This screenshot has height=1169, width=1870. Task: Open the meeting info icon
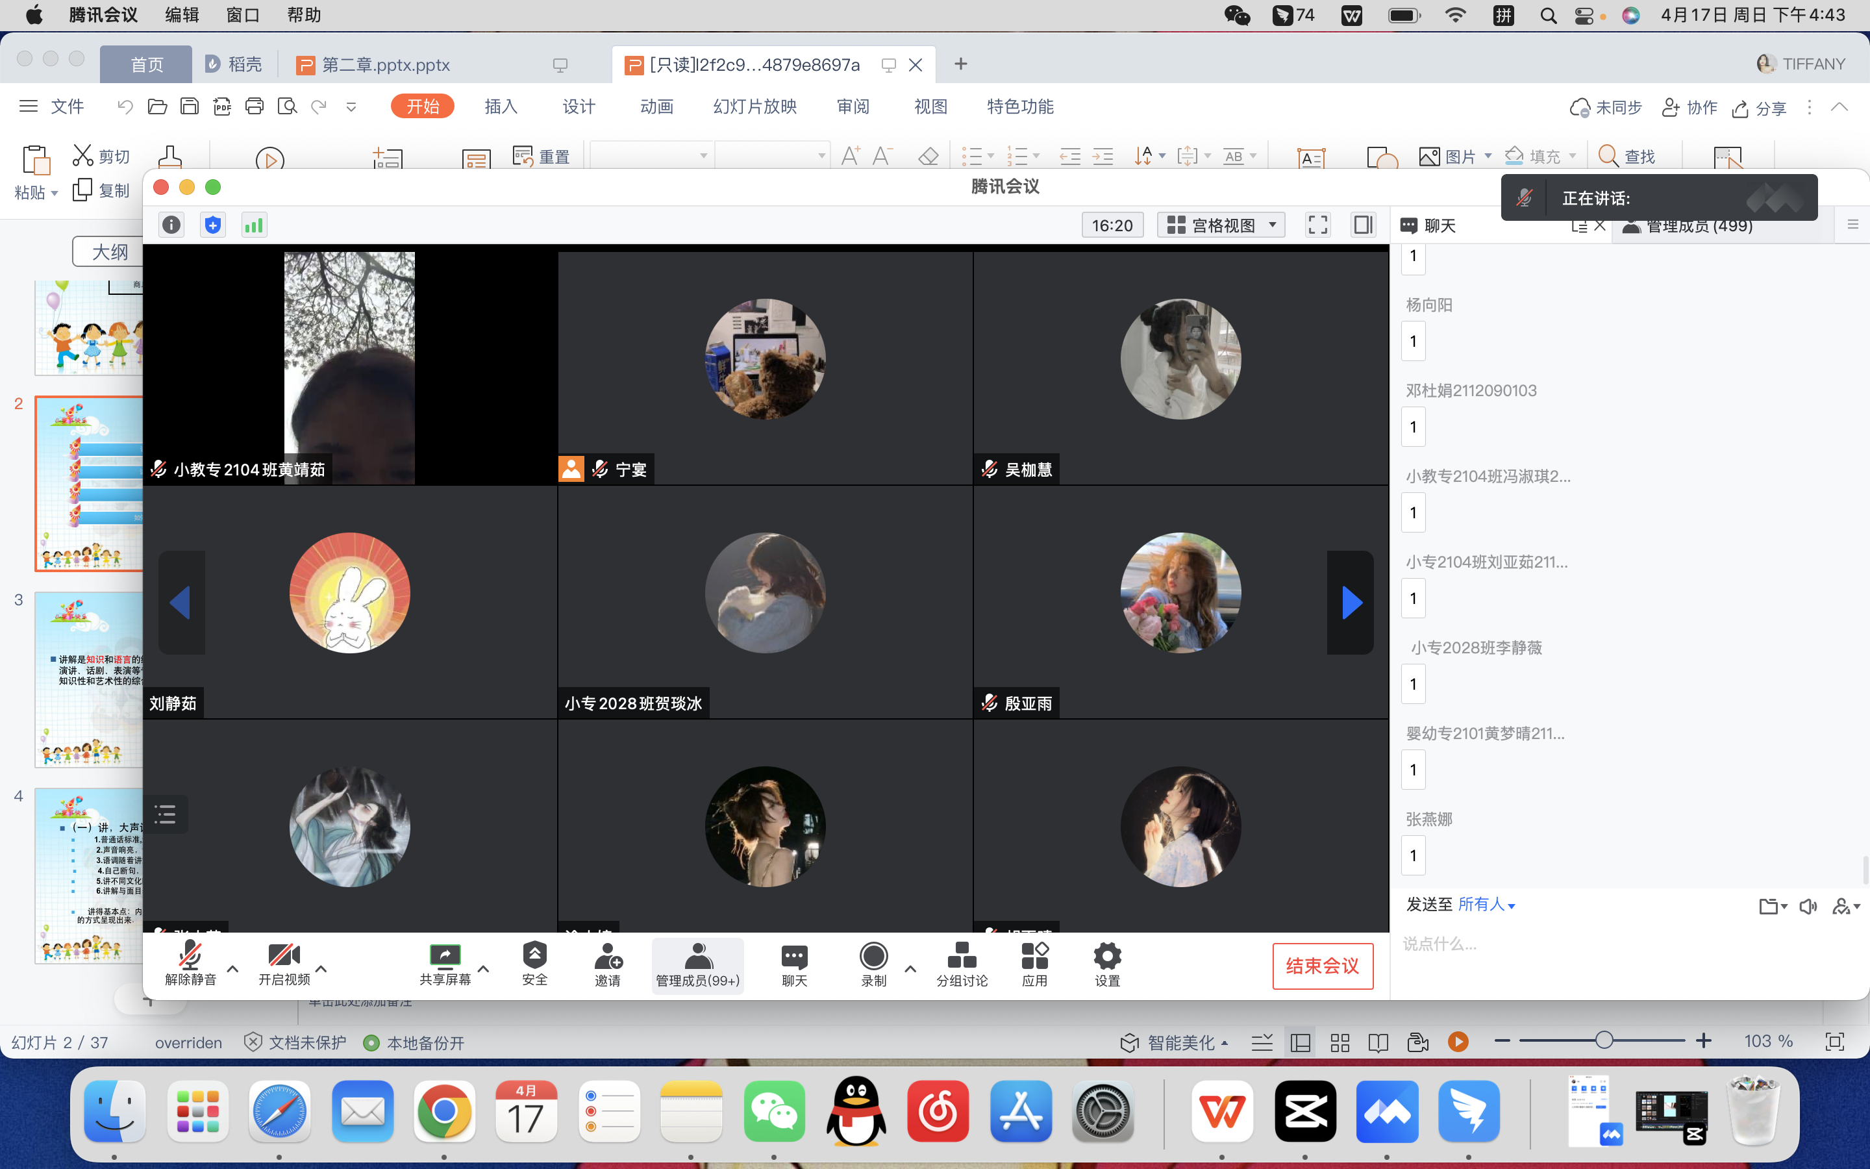pyautogui.click(x=171, y=225)
